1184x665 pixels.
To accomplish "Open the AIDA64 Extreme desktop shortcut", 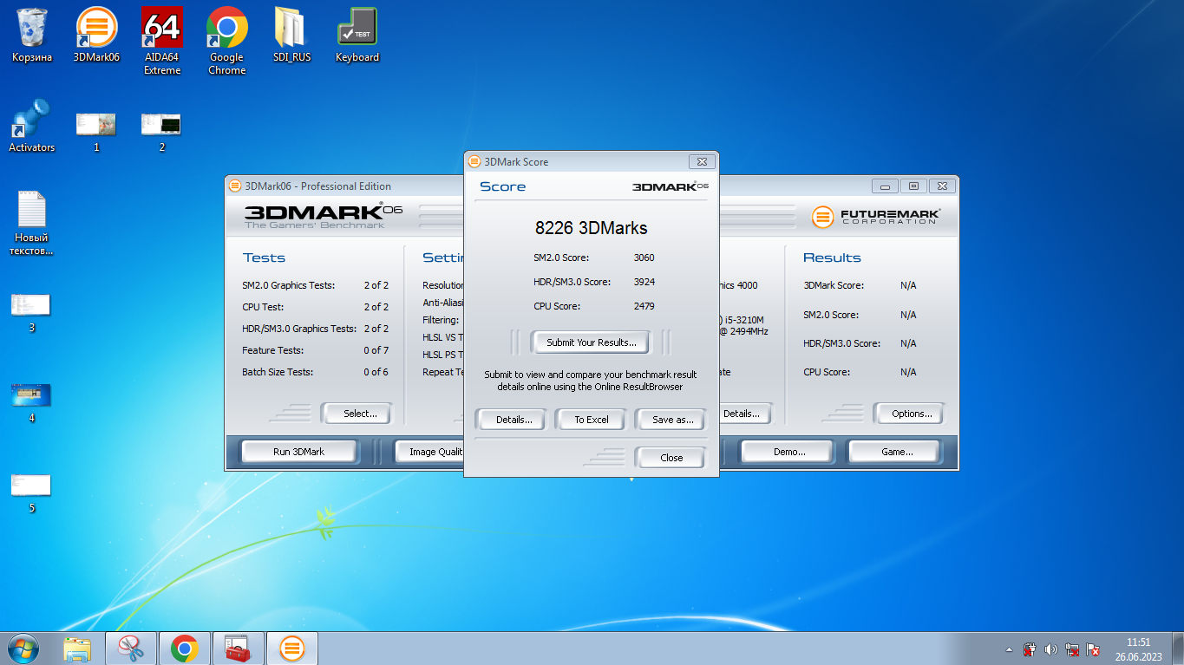I will click(162, 42).
